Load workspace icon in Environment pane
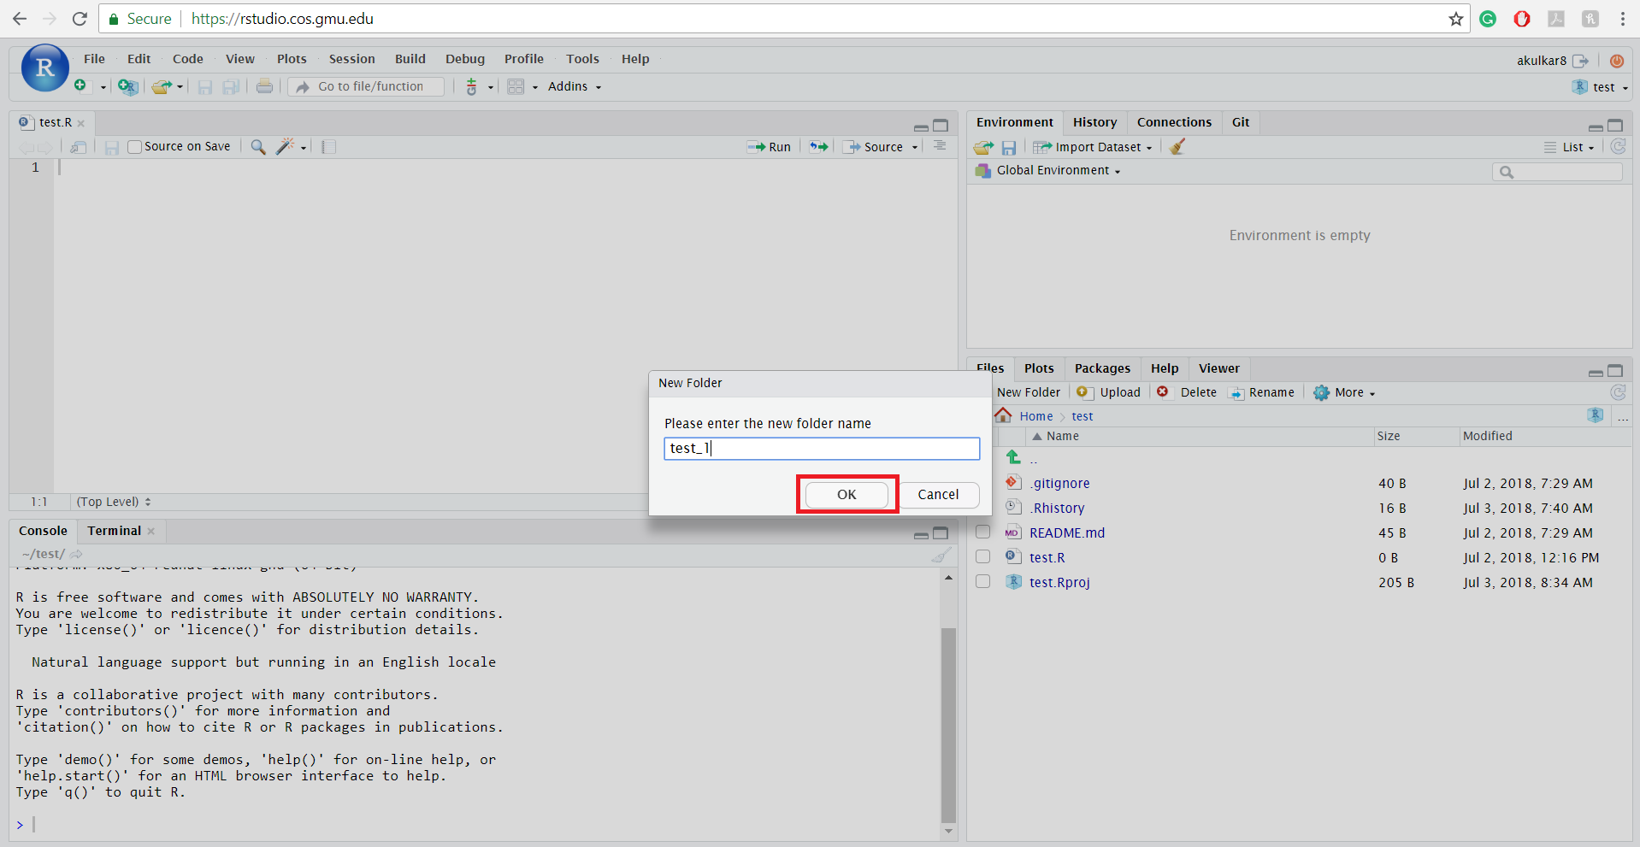 (983, 147)
